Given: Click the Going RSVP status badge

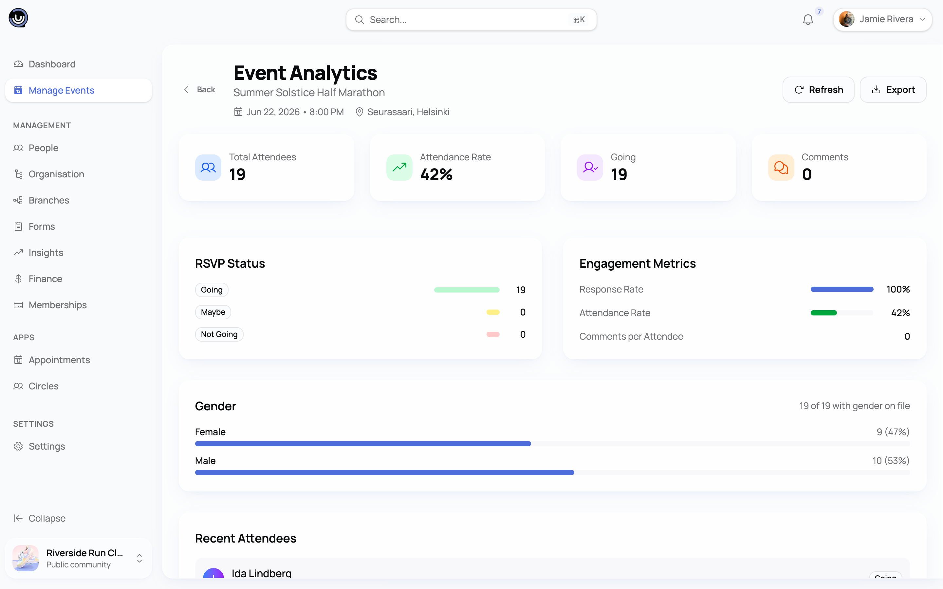Looking at the screenshot, I should [x=212, y=290].
